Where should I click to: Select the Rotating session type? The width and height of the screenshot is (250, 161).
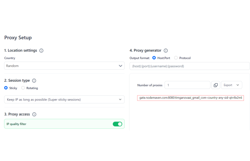(x=23, y=88)
